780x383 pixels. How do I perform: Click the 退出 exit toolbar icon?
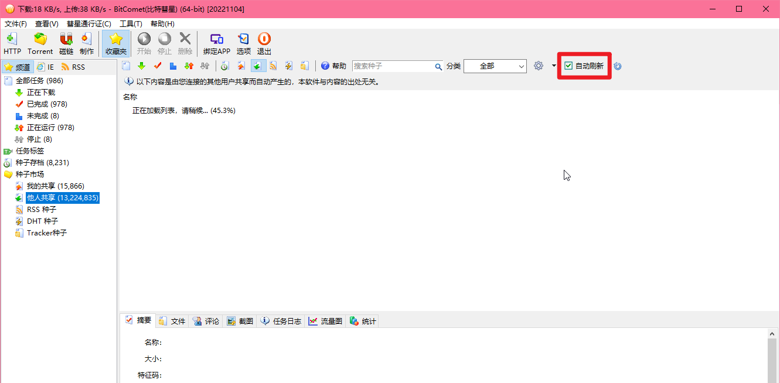[264, 44]
